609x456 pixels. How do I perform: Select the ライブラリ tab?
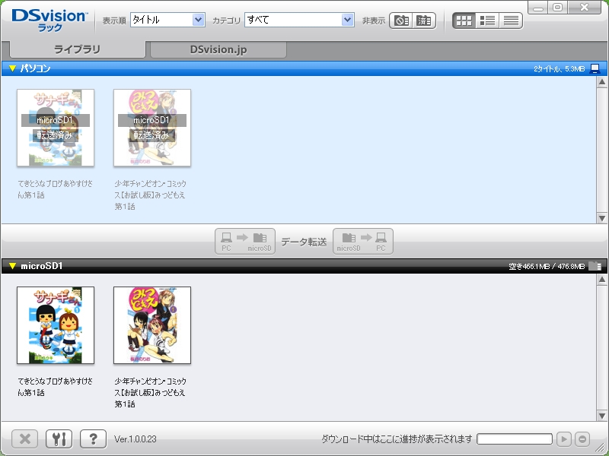(78, 49)
